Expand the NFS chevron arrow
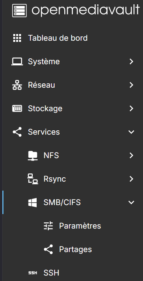 click(131, 155)
